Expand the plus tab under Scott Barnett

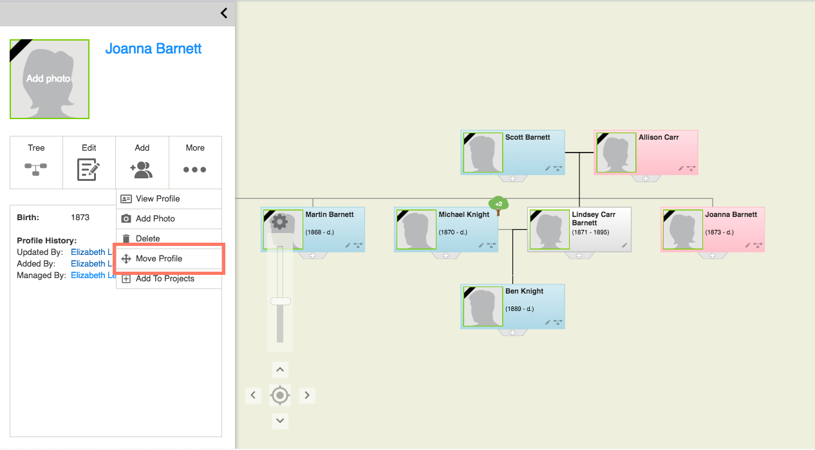tap(512, 178)
